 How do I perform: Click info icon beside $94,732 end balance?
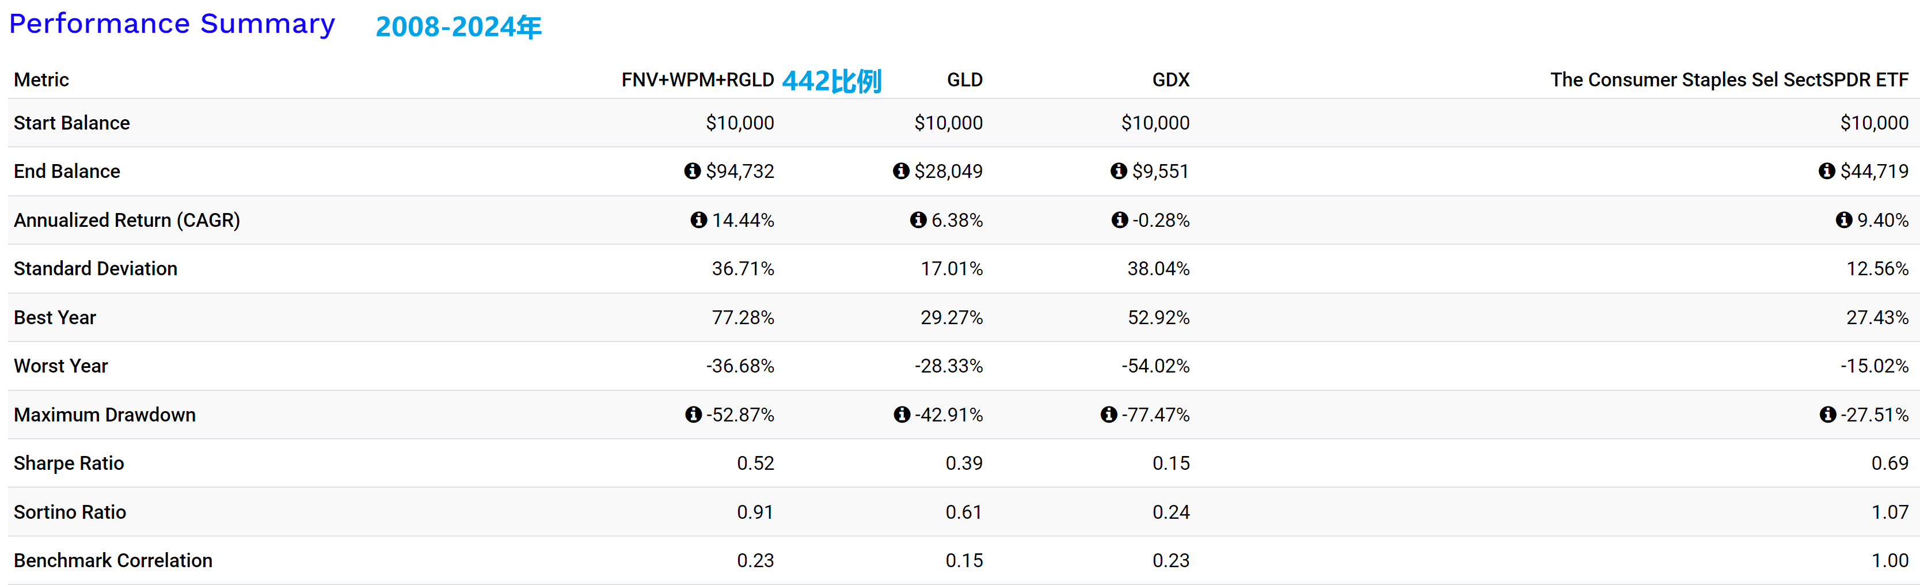(x=693, y=172)
